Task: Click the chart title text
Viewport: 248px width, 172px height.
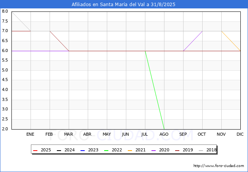Action: click(124, 5)
